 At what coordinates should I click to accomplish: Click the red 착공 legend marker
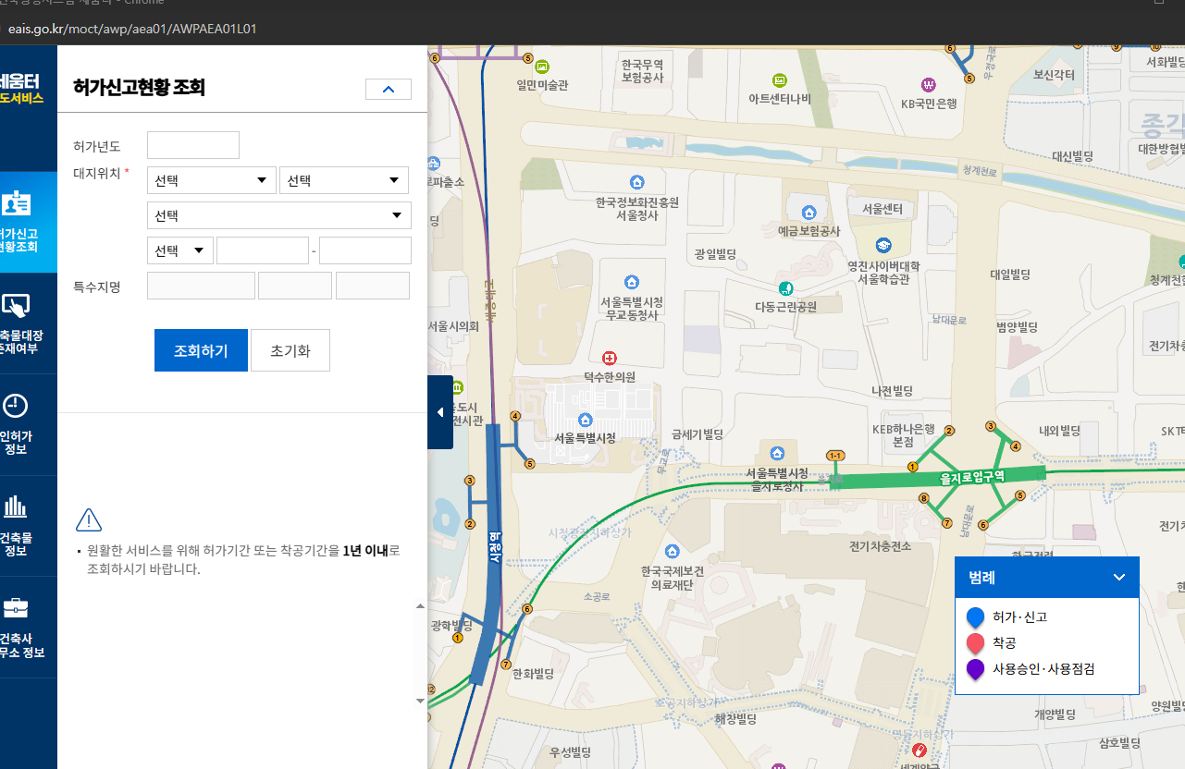click(x=974, y=643)
